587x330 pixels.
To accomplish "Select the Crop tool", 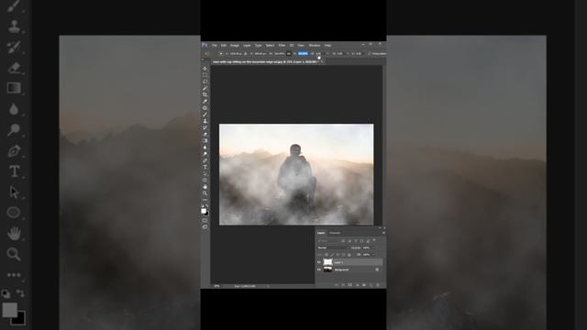I will pos(205,95).
